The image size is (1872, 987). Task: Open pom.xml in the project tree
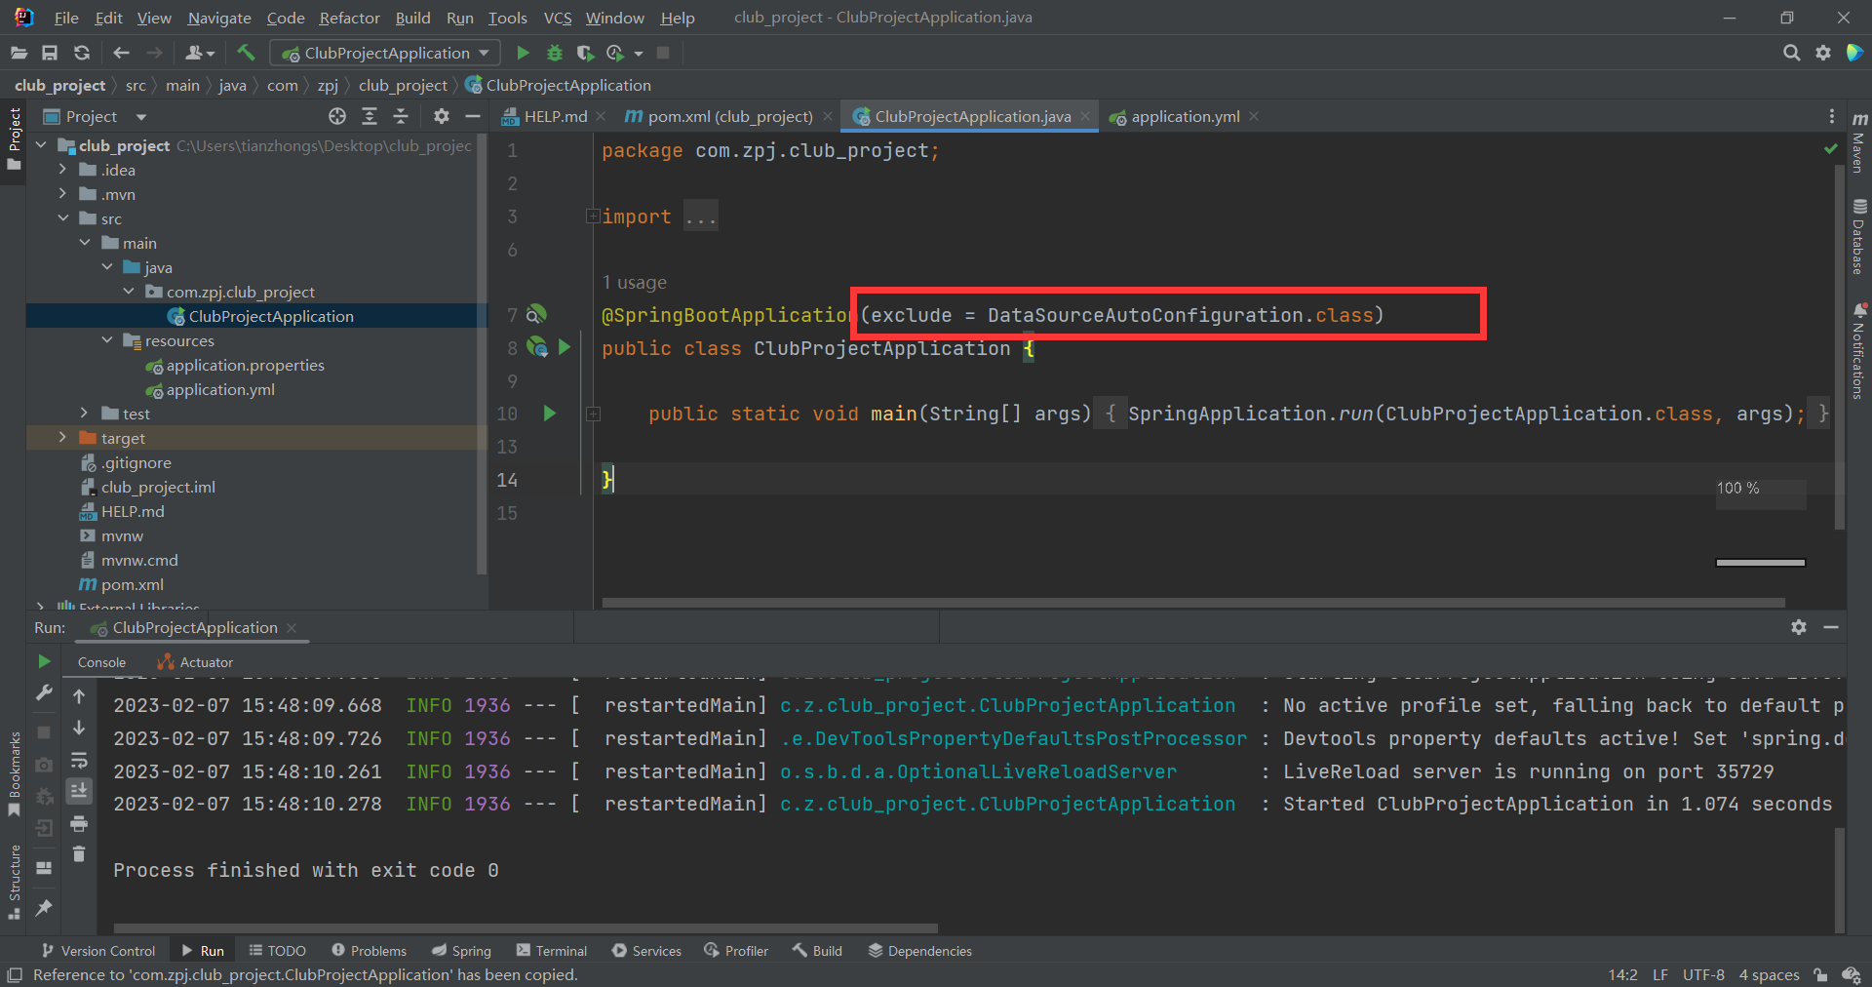coord(132,584)
